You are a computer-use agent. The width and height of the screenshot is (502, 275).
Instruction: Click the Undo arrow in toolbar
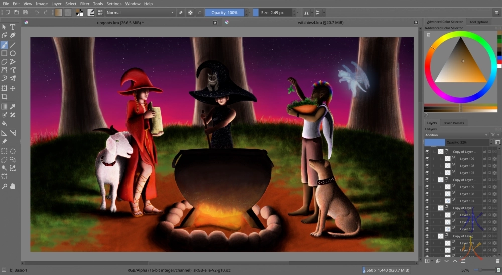(37, 12)
